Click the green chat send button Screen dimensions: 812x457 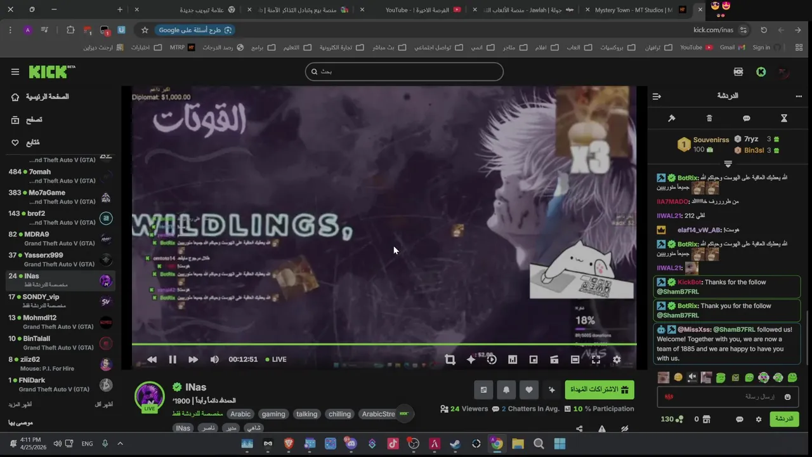[784, 419]
